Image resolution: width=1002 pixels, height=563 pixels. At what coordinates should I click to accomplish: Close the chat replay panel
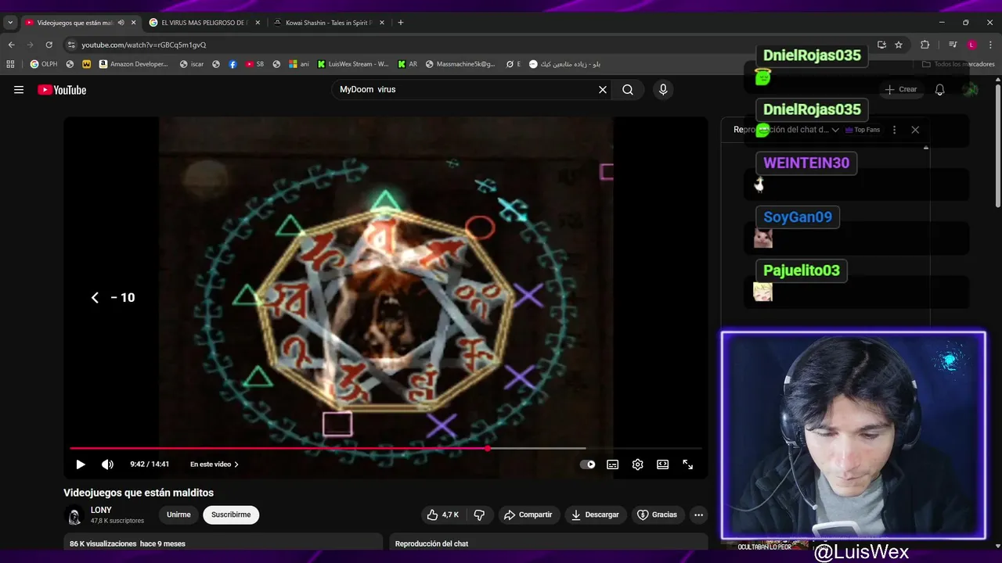(915, 130)
